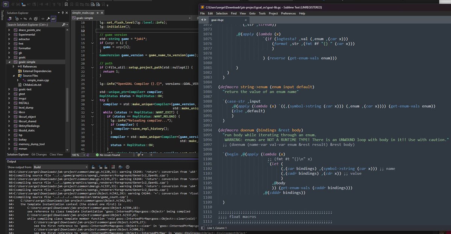Open Properties wrench icon in Solution Explorer
Image resolution: width=451 pixels, height=234 pixels.
(48, 19)
